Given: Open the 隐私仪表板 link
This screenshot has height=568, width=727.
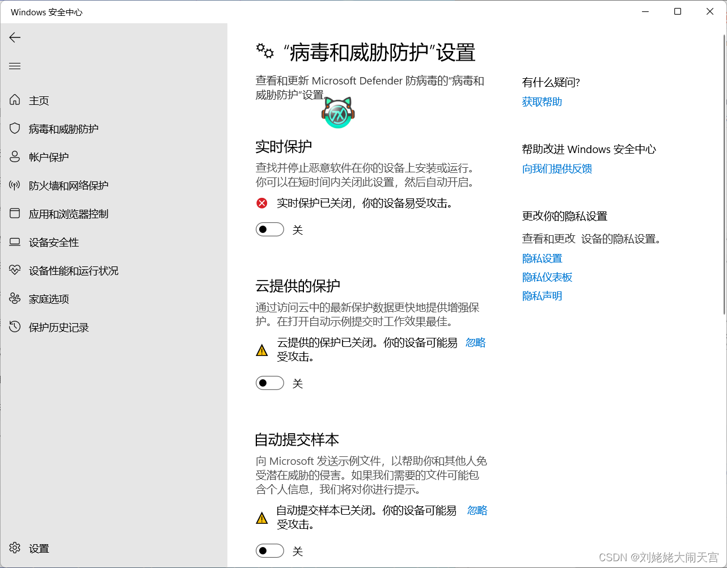Looking at the screenshot, I should pyautogui.click(x=547, y=277).
